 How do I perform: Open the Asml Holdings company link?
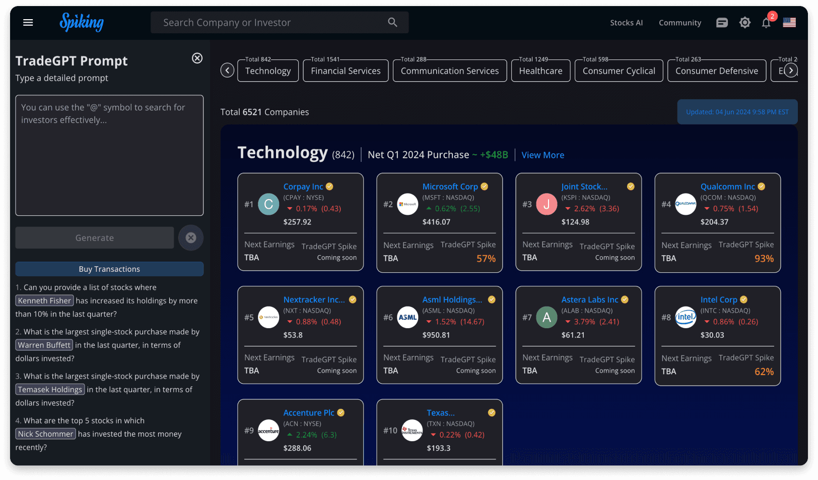452,299
